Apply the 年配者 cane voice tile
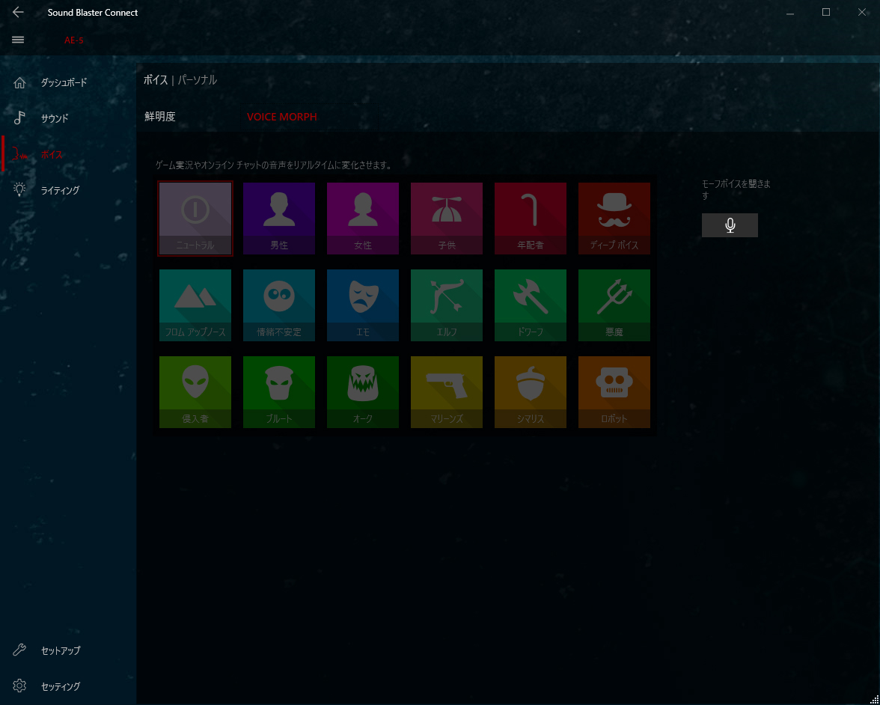 click(531, 219)
